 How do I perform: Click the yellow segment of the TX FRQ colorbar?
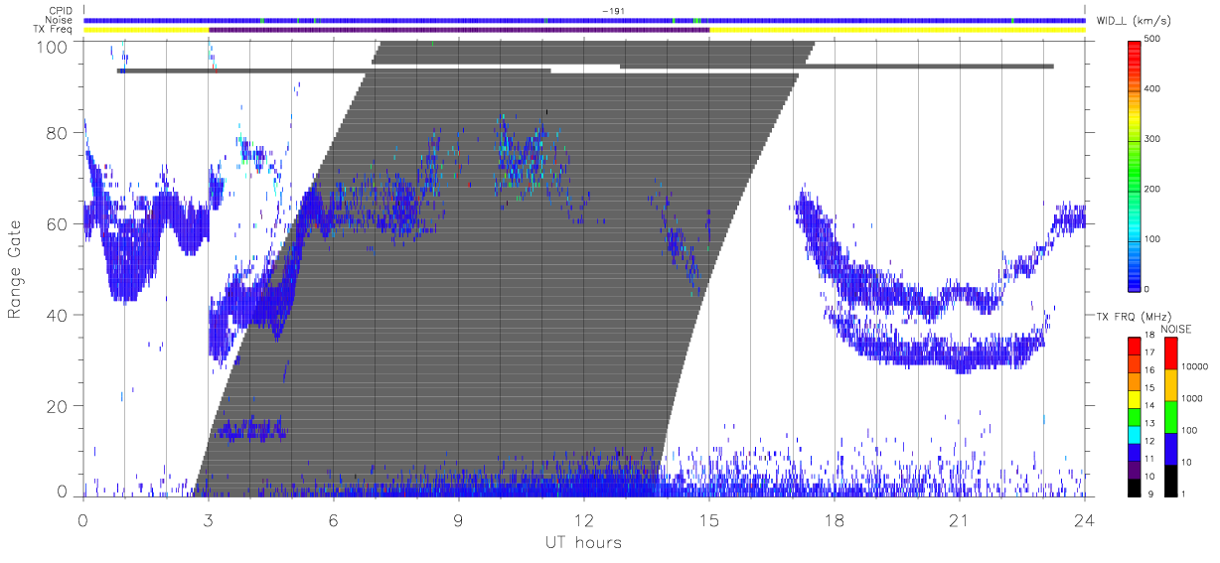[x=1135, y=399]
